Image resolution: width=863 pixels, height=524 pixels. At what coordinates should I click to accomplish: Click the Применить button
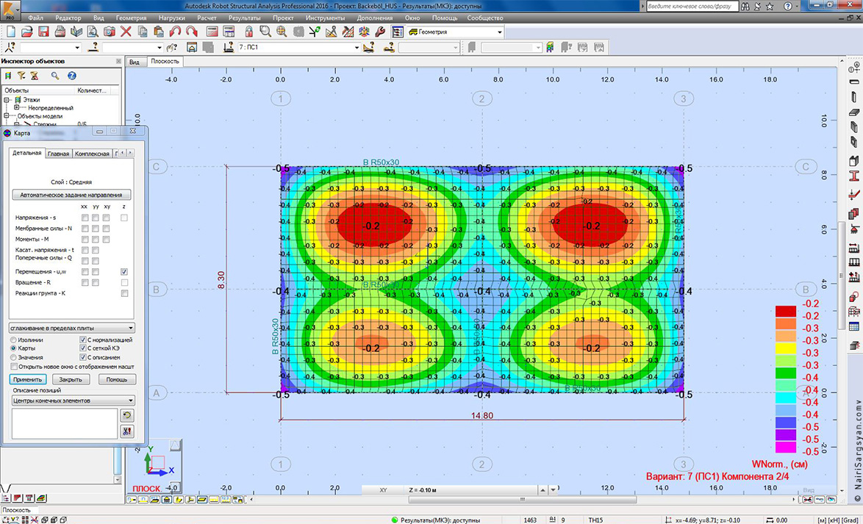click(29, 379)
